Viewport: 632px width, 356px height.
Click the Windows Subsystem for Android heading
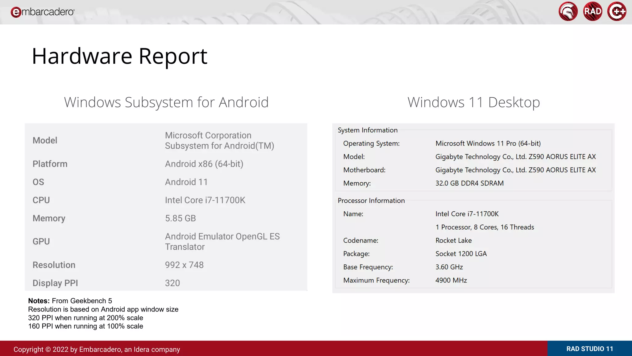[x=166, y=102]
